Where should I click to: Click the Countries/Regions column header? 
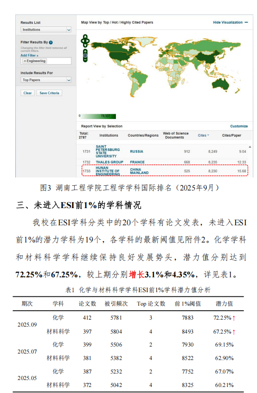point(143,135)
